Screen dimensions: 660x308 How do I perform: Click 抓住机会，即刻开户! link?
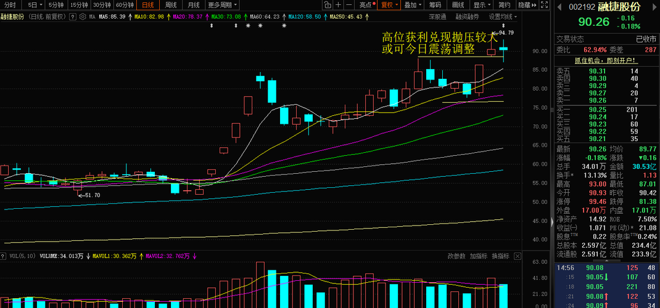point(606,60)
